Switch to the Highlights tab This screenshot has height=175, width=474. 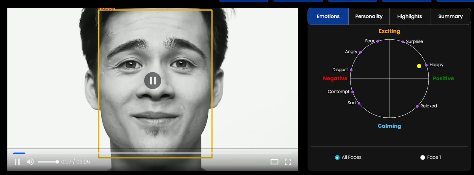tap(409, 16)
